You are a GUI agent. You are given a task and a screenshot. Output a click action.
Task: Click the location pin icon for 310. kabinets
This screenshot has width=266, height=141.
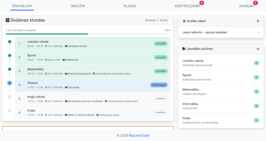tap(46, 46)
